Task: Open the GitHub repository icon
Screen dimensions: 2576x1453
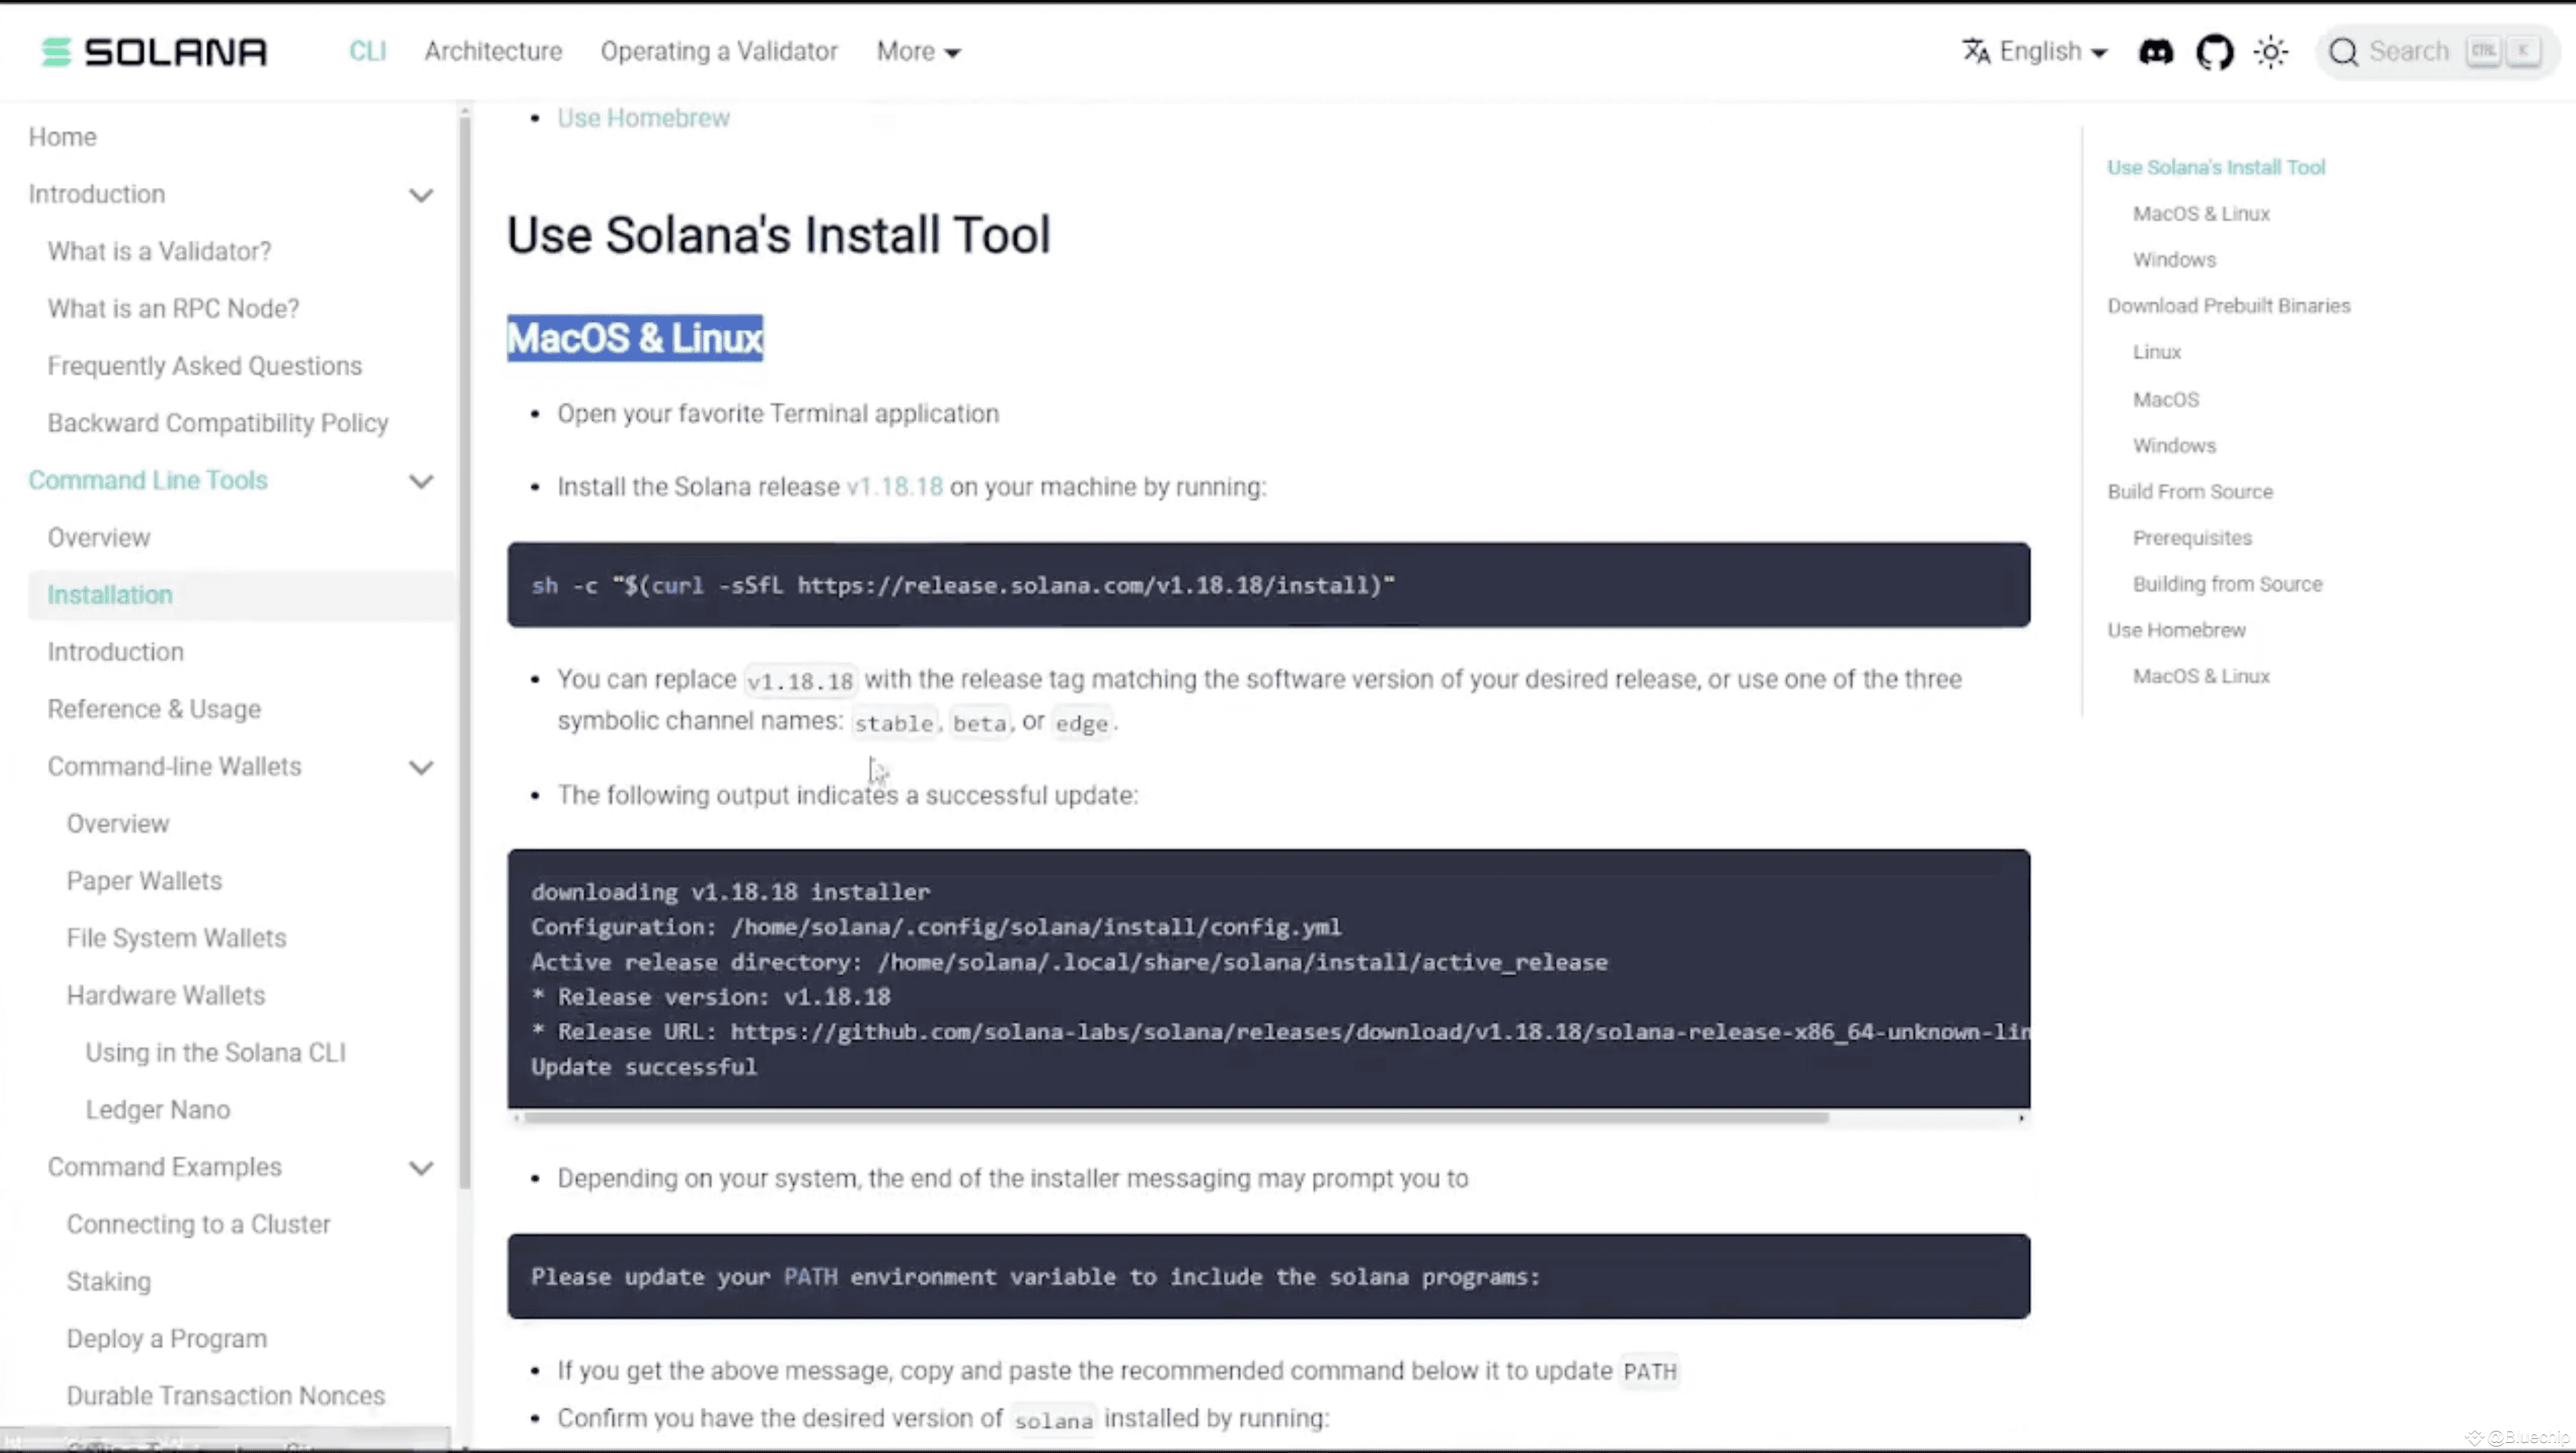Action: click(x=2215, y=51)
